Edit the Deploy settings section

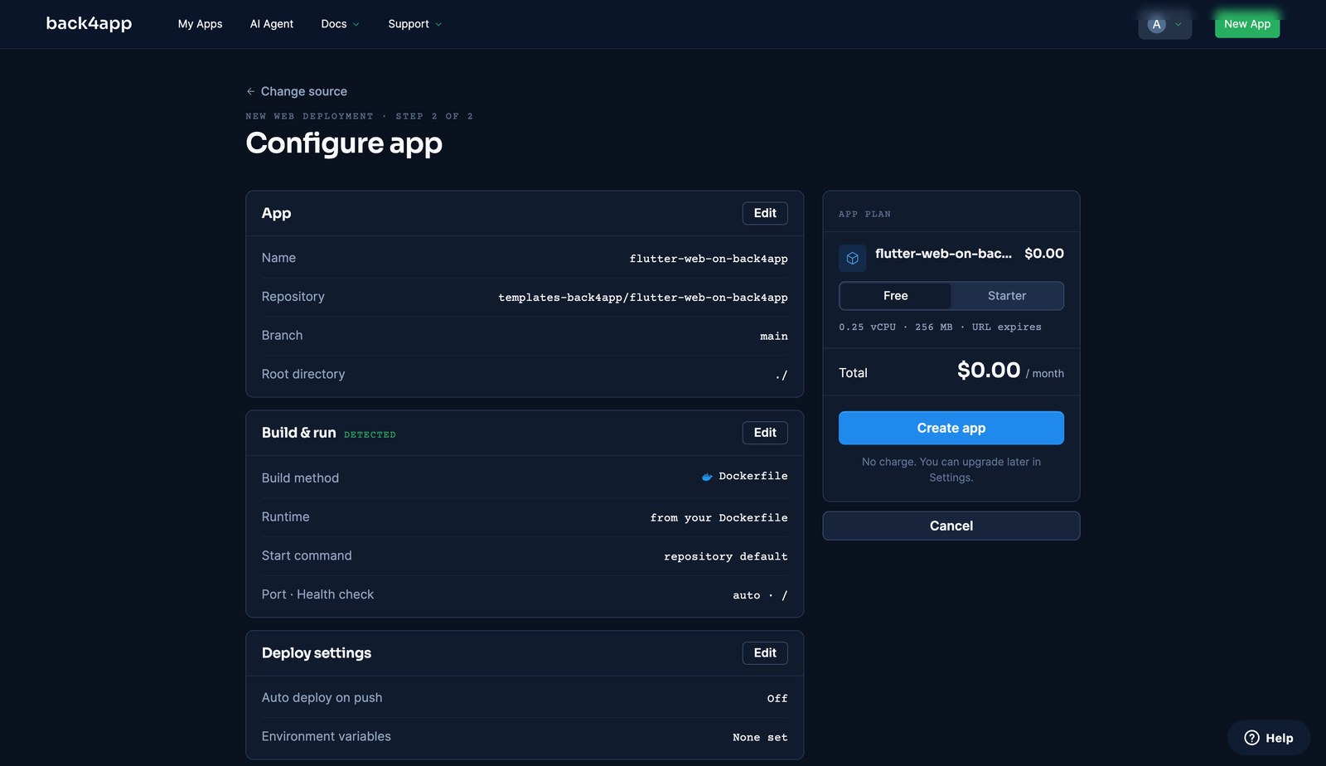click(765, 653)
